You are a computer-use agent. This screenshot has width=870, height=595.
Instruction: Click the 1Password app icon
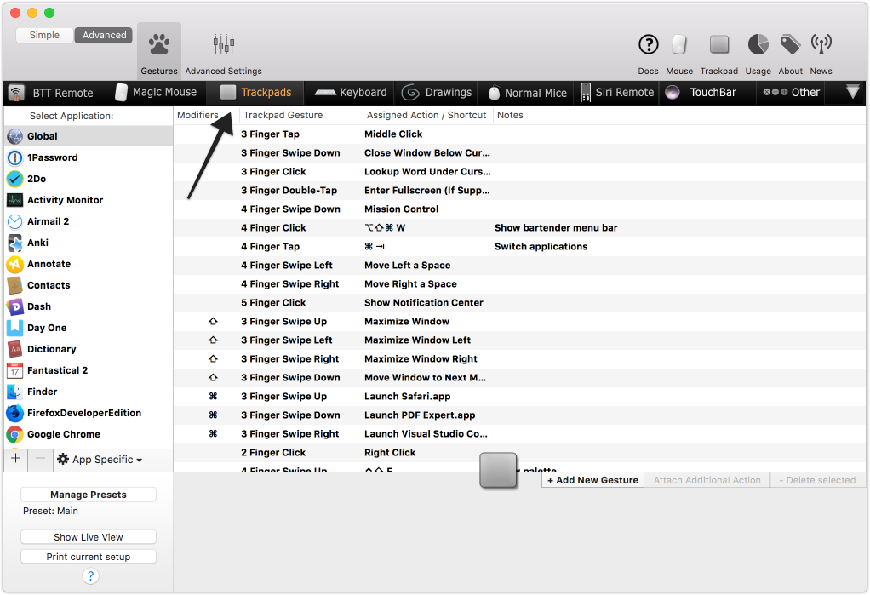[x=15, y=157]
